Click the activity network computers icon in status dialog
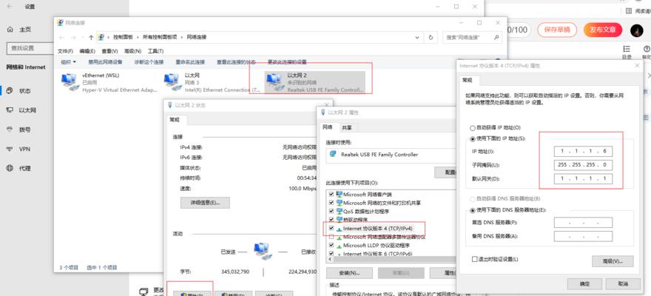This screenshot has height=296, width=651. [263, 252]
